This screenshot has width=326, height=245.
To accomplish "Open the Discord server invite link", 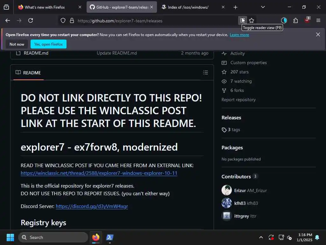I will click(92, 206).
